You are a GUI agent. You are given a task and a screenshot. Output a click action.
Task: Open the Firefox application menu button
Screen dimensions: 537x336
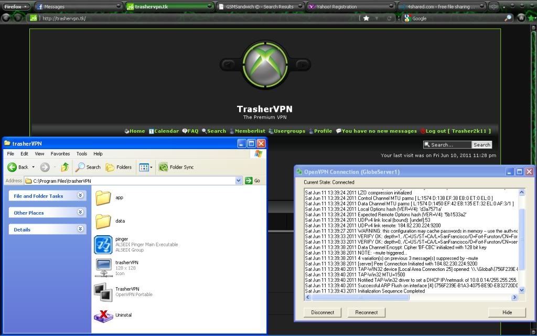16,6
